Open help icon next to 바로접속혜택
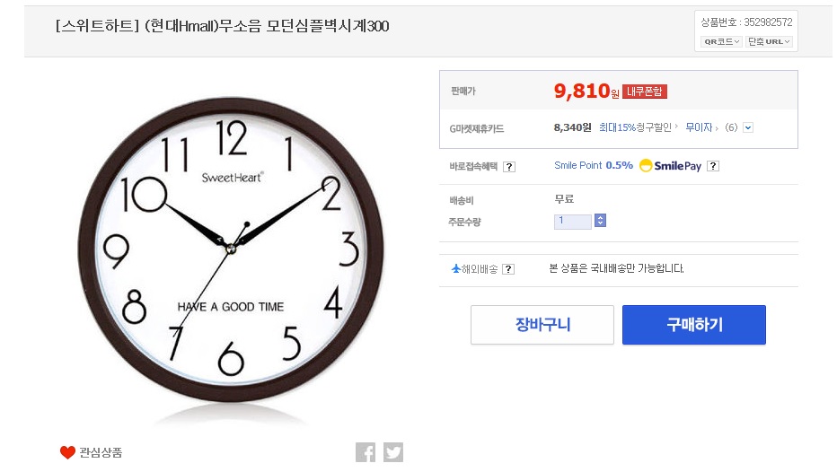 click(509, 166)
